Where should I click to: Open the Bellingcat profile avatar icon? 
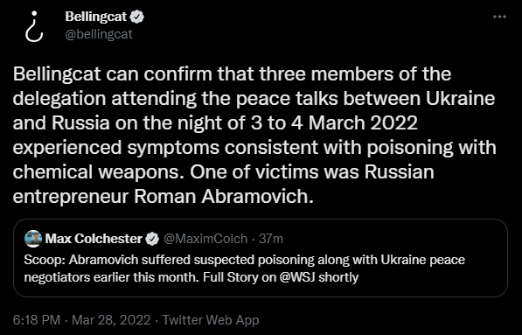pos(34,26)
